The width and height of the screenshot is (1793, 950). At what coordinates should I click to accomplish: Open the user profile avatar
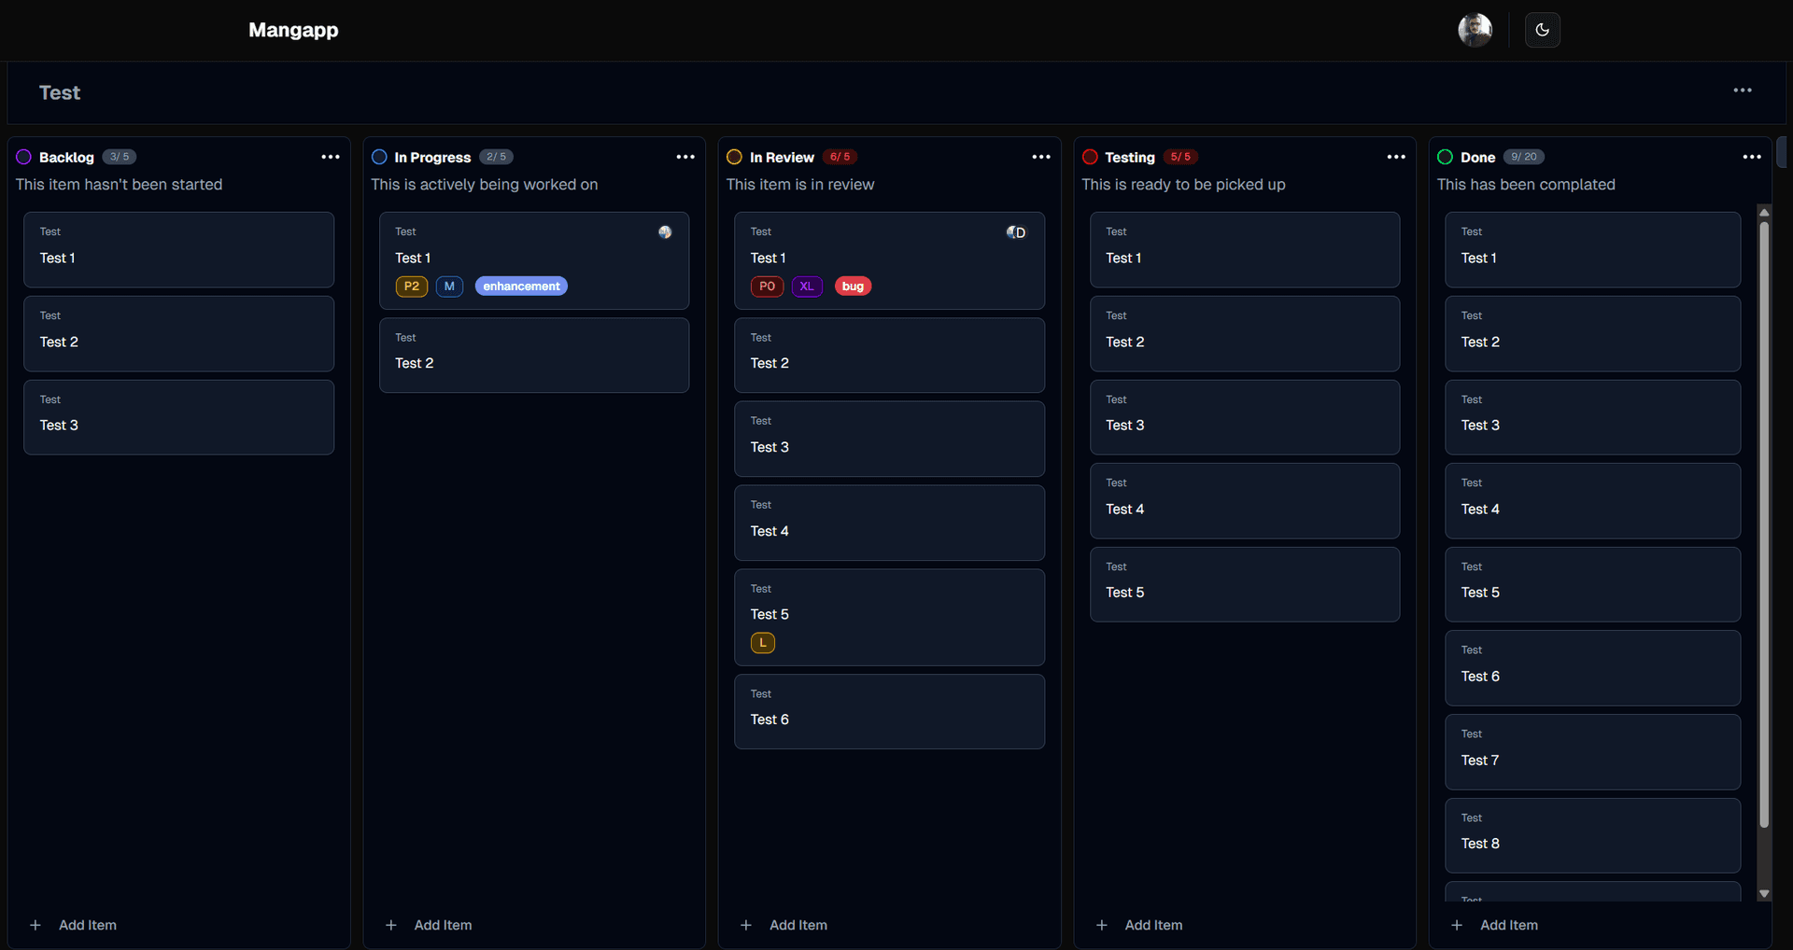coord(1475,29)
